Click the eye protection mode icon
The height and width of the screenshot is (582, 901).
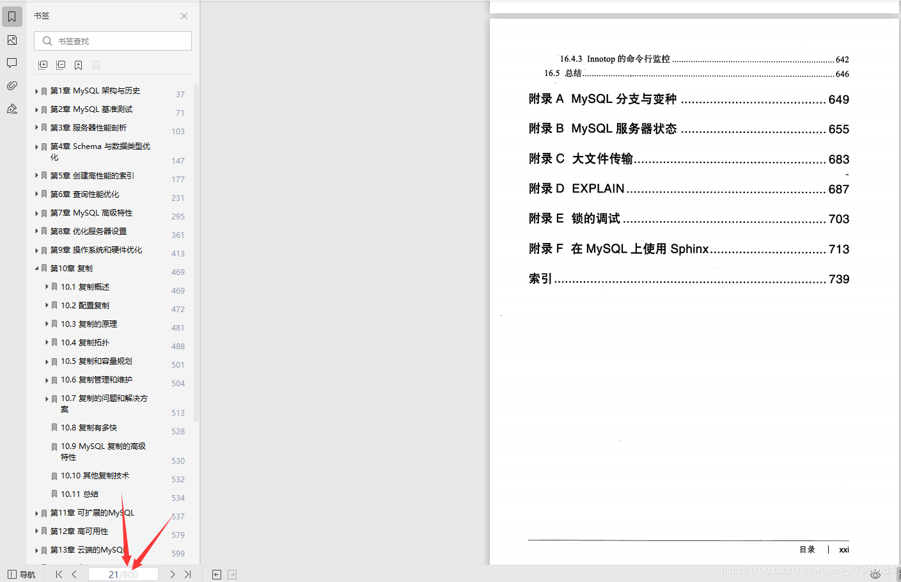[x=875, y=575]
